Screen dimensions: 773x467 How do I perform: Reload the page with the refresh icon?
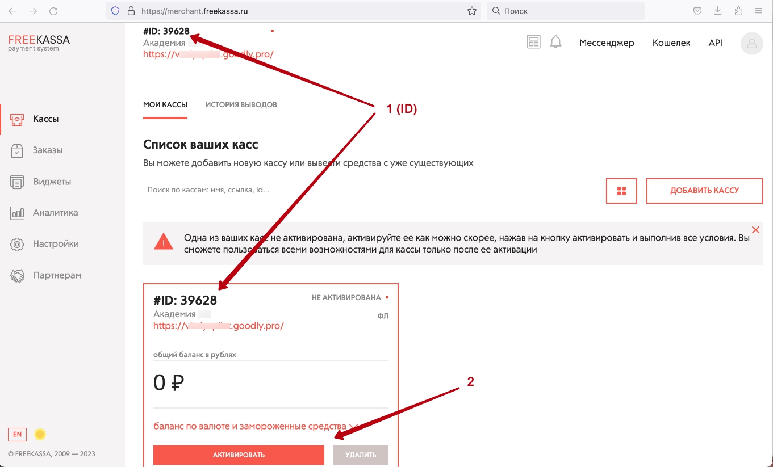(x=53, y=11)
